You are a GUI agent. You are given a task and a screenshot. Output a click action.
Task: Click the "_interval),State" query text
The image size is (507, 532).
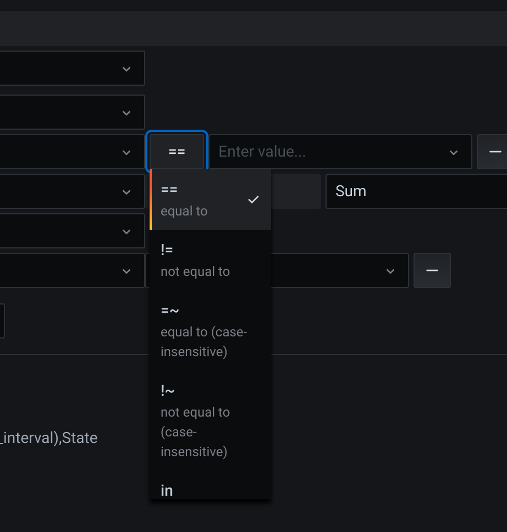[x=48, y=438]
